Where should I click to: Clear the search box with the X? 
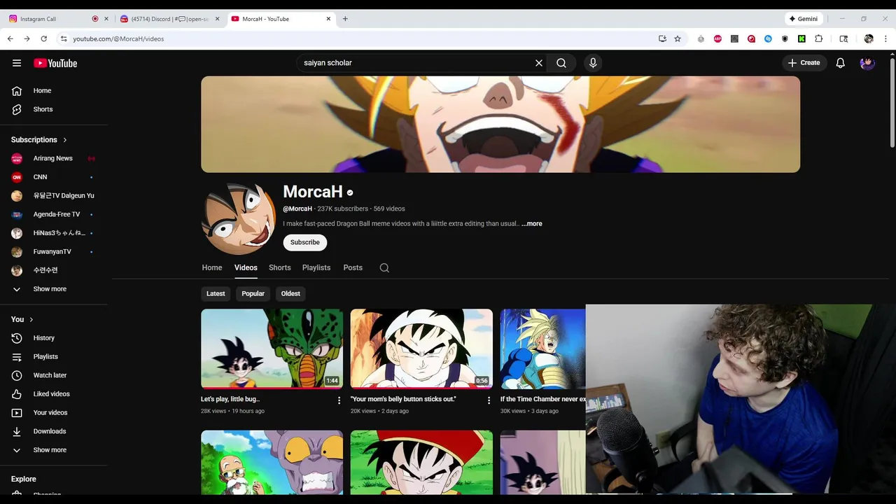(x=539, y=63)
